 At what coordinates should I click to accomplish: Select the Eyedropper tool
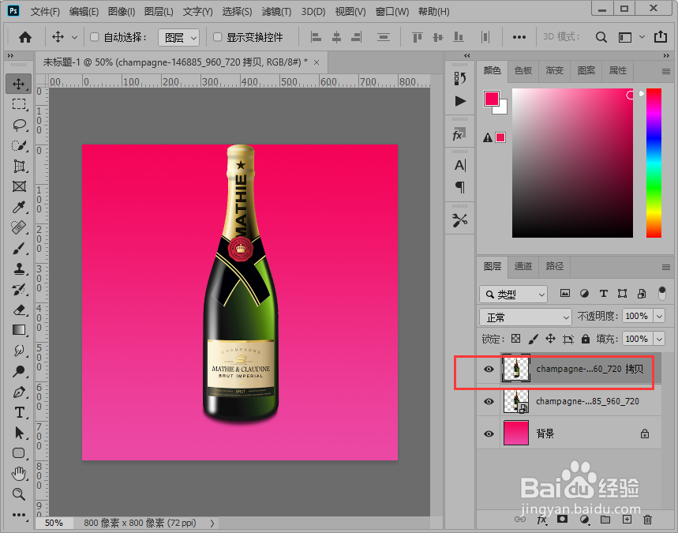coord(19,207)
